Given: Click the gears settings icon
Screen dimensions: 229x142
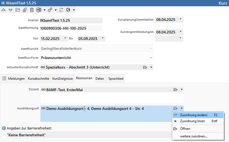Looking at the screenshot, I should pyautogui.click(x=50, y=10).
